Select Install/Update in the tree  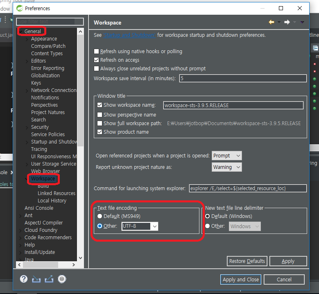pos(40,252)
